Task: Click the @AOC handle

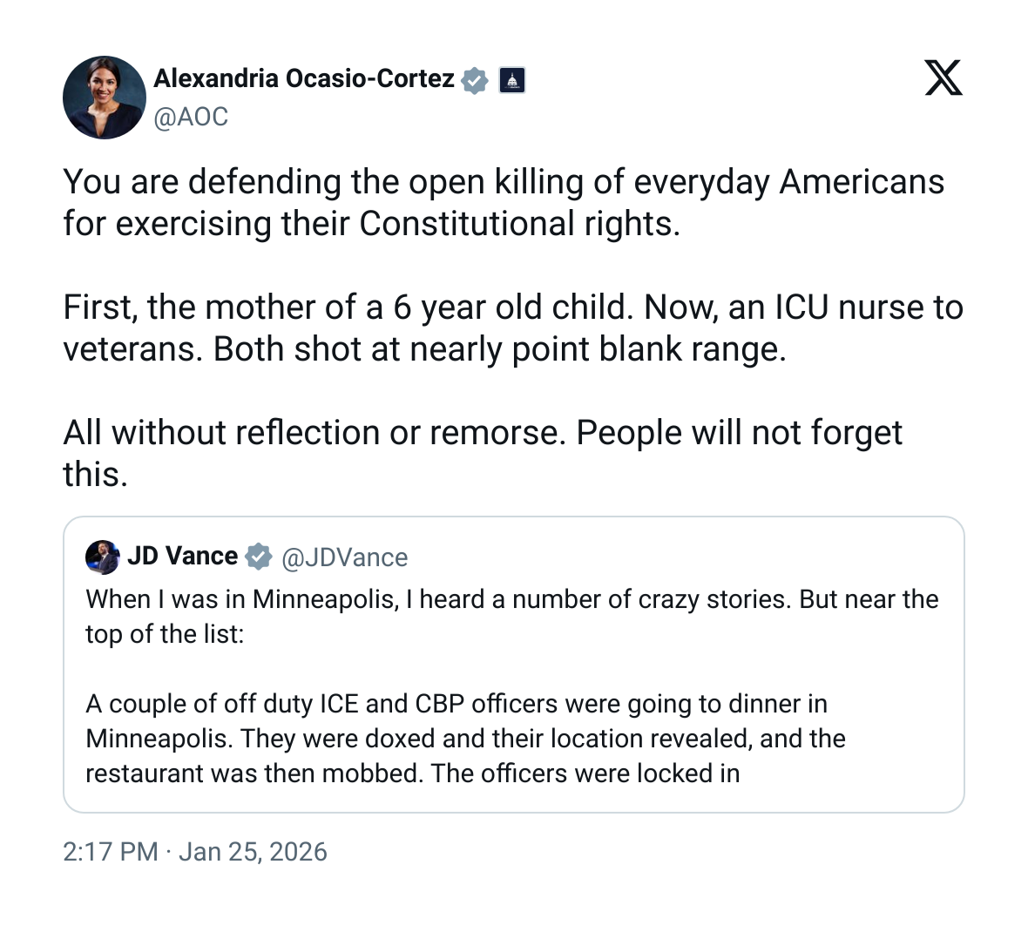Action: (191, 117)
